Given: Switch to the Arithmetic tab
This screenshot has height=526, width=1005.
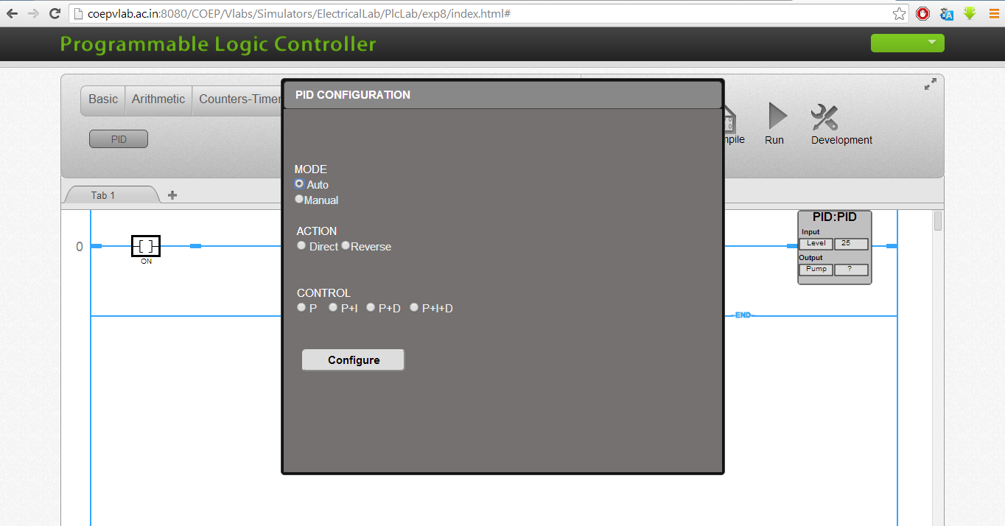Looking at the screenshot, I should 158,99.
